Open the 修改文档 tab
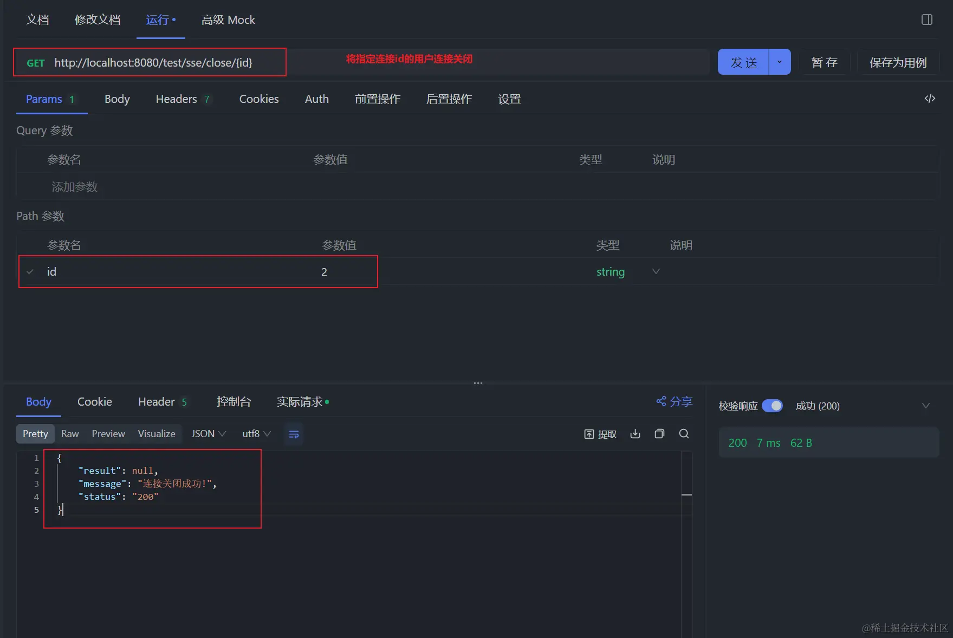This screenshot has height=638, width=953. click(98, 20)
